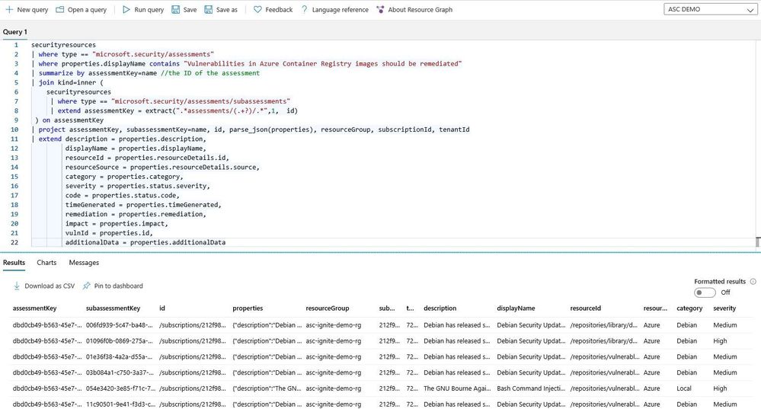Click the properties column header
Image resolution: width=761 pixels, height=409 pixels.
click(248, 308)
